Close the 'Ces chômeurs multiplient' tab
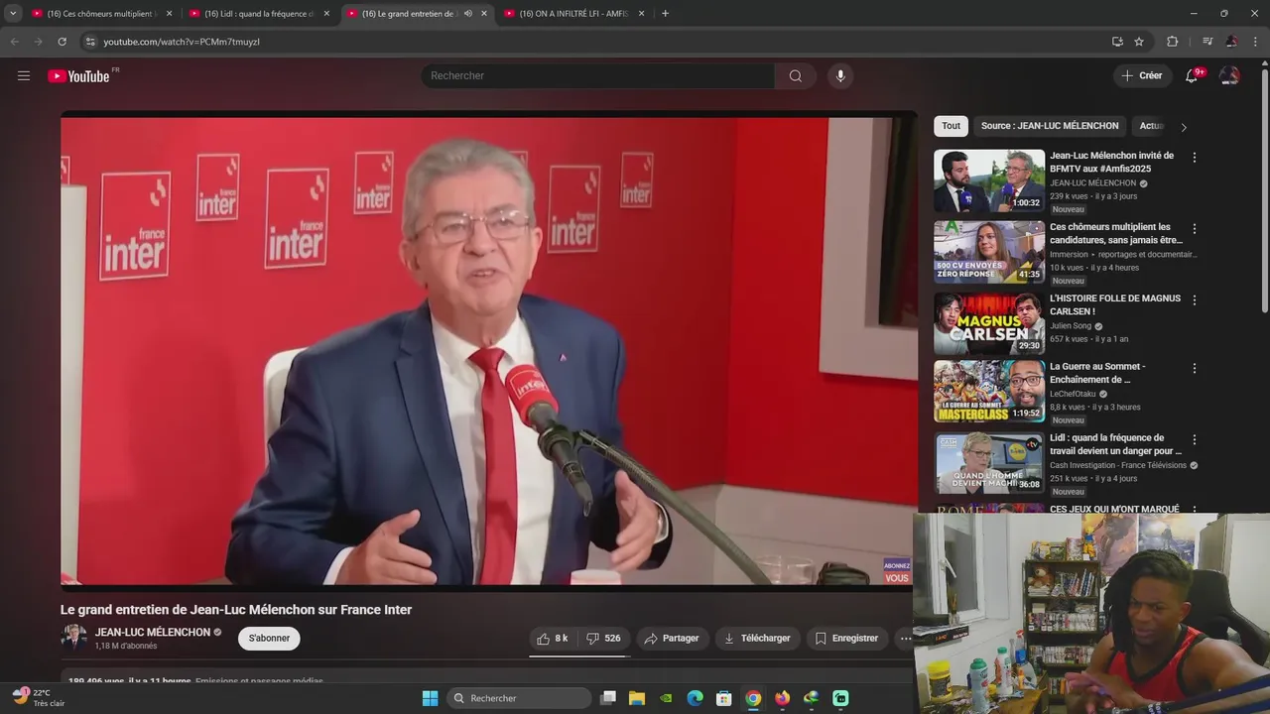The image size is (1270, 714). pyautogui.click(x=169, y=14)
